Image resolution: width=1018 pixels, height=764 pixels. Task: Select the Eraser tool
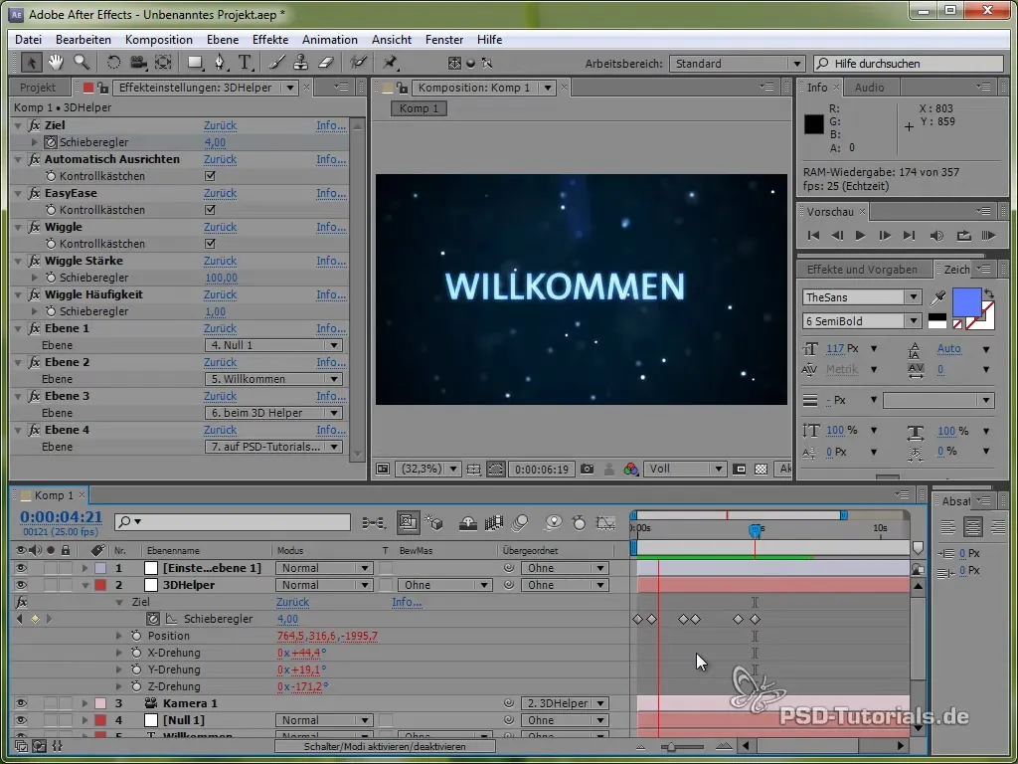(x=326, y=63)
